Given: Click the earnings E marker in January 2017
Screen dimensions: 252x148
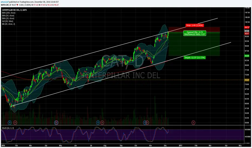Looking at the screenshot, I should [x=193, y=123].
